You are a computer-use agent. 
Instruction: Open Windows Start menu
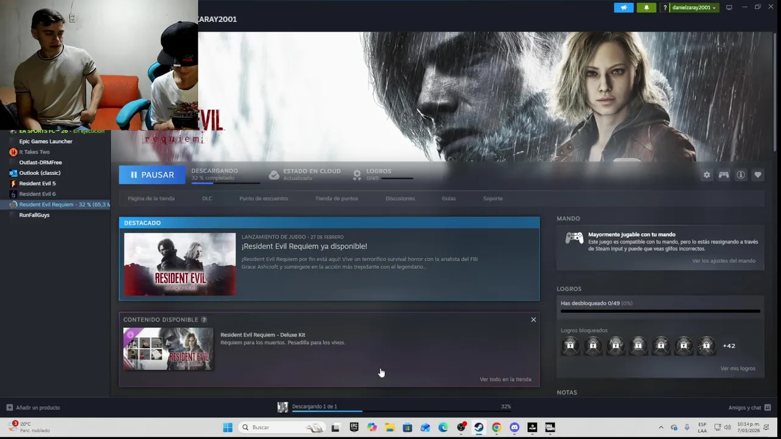click(228, 427)
